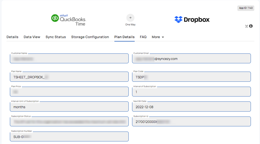Click the 'One Way' label text
The width and height of the screenshot is (260, 144).
click(x=130, y=24)
